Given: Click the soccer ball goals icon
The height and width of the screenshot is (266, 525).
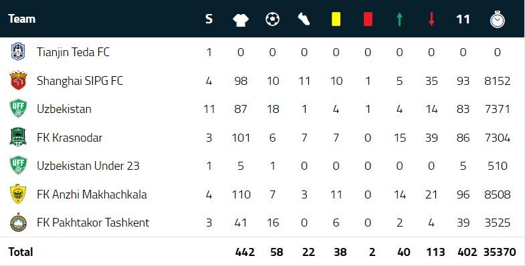Looking at the screenshot, I should (x=272, y=19).
